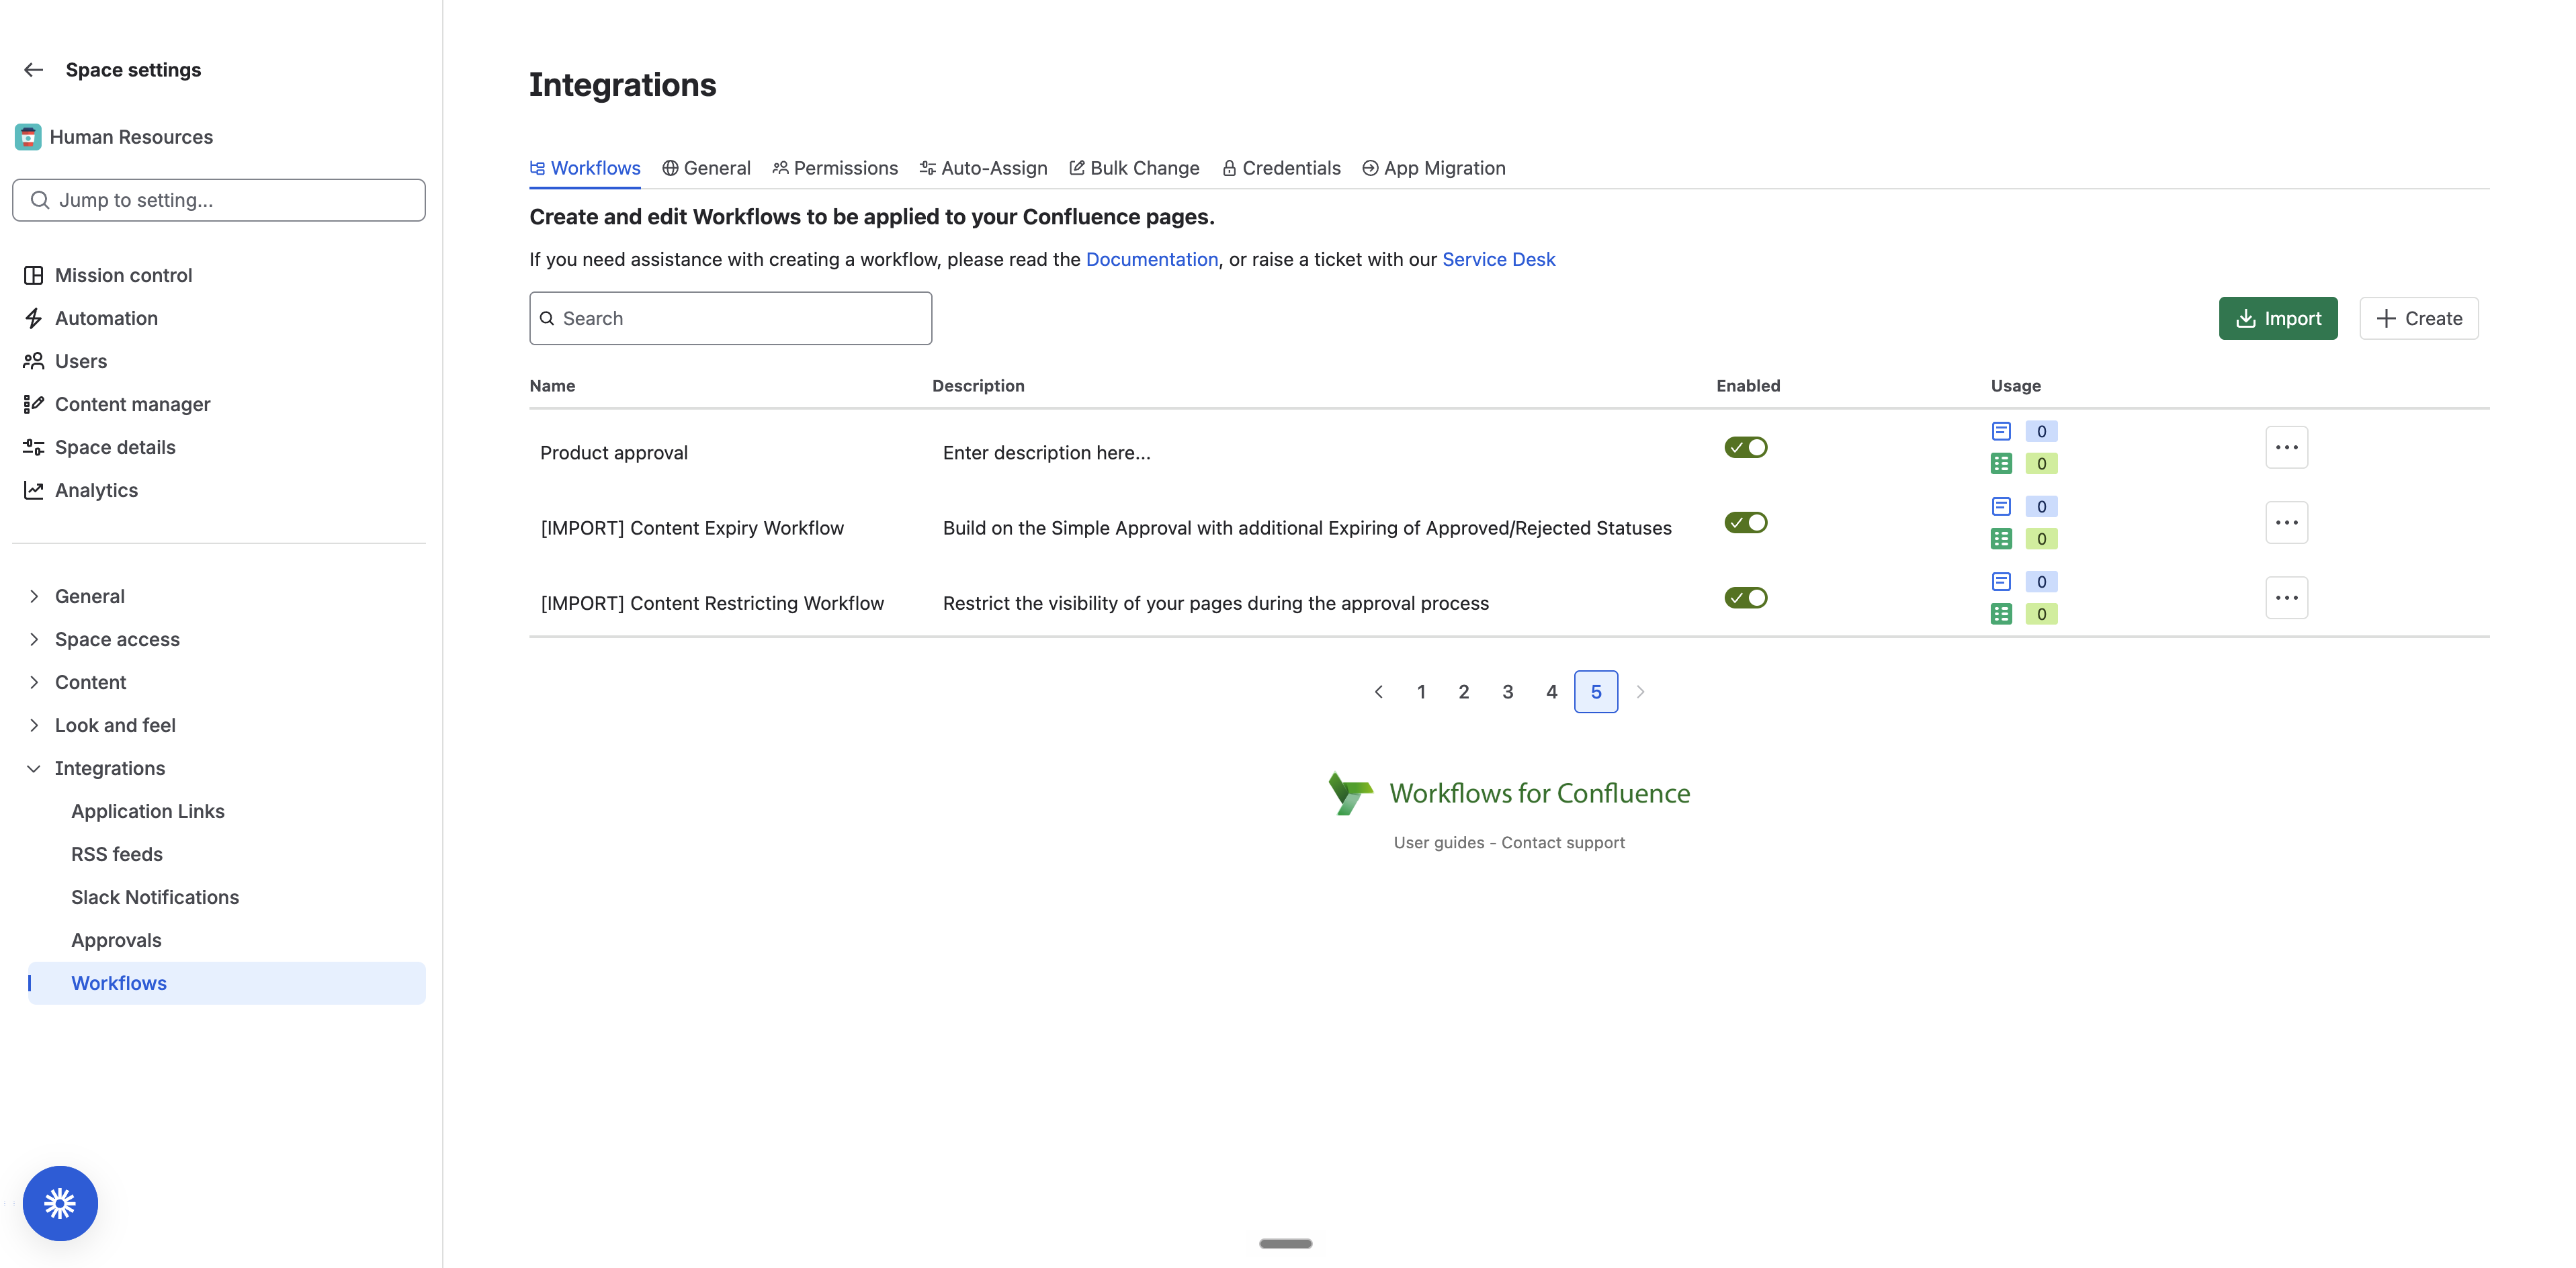The width and height of the screenshot is (2576, 1268).
Task: Click green usage icon for Product approval
Action: tap(2001, 463)
